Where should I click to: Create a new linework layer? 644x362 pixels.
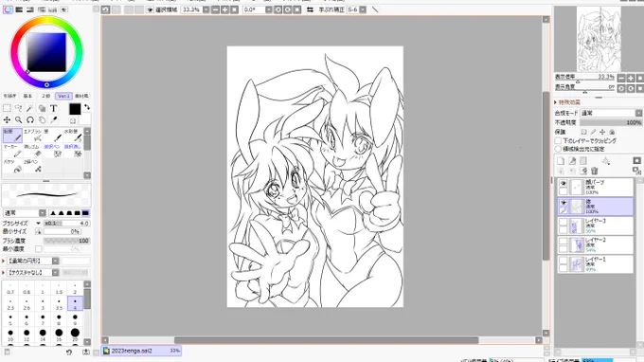point(572,161)
